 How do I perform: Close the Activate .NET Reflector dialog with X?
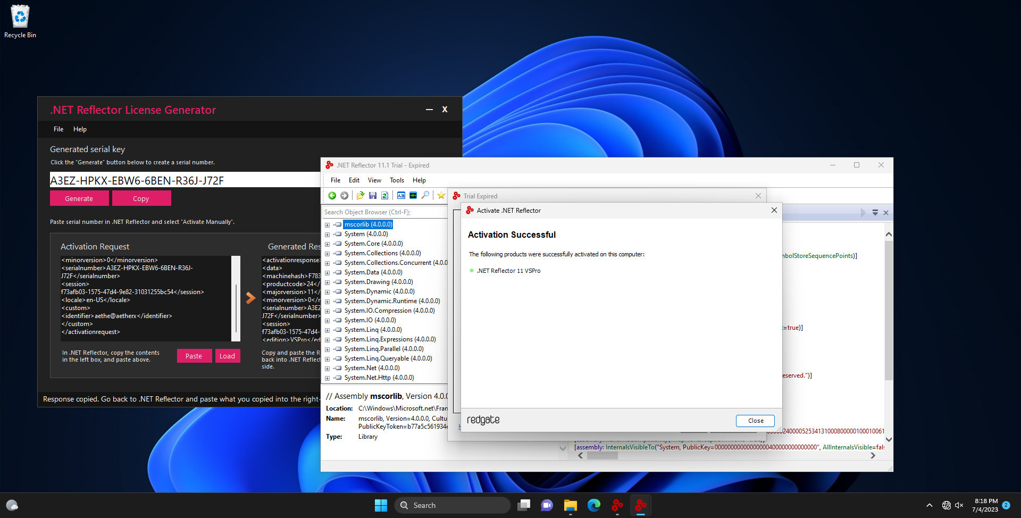click(774, 210)
